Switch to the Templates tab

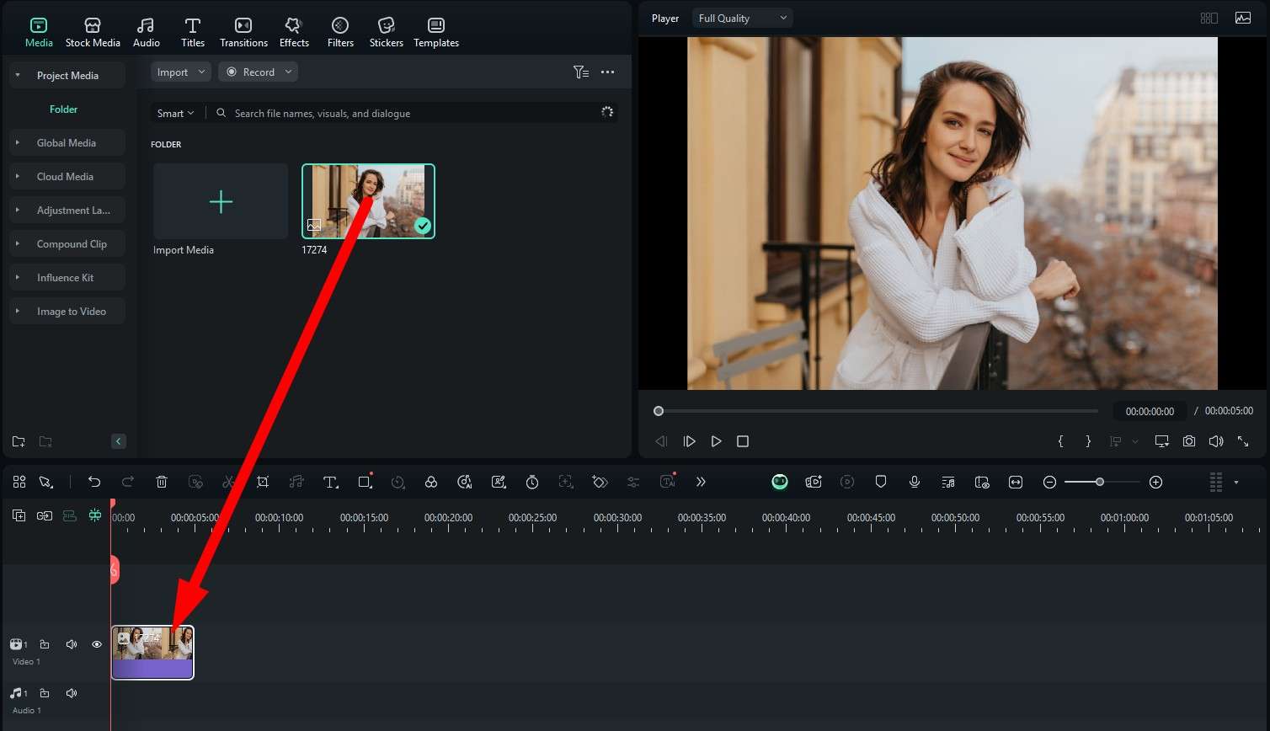[x=435, y=32]
